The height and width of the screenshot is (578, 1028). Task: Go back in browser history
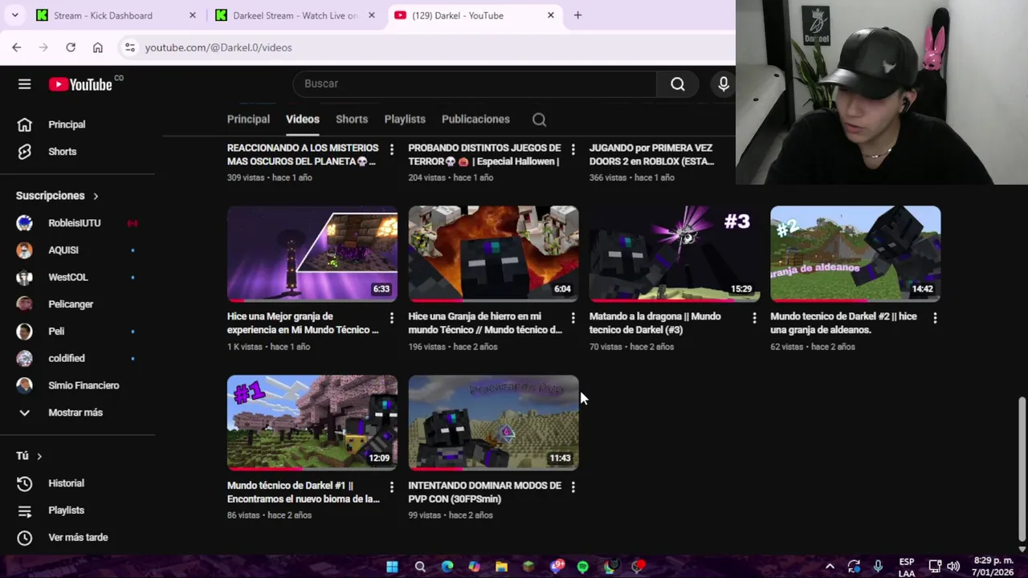click(x=16, y=47)
